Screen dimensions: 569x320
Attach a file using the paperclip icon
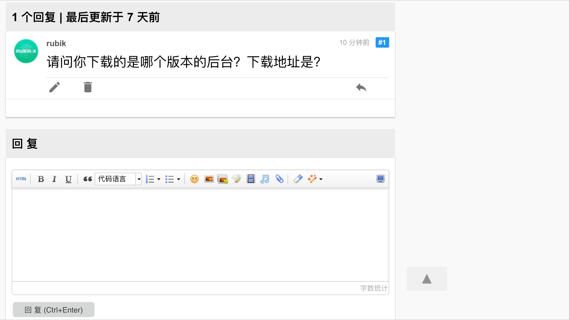279,179
